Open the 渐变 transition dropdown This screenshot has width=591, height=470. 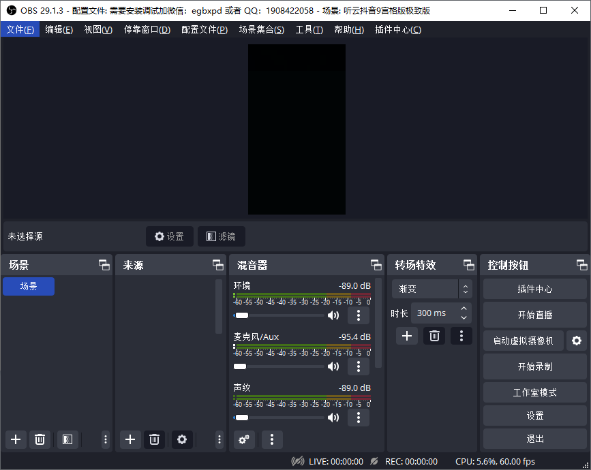pos(431,289)
